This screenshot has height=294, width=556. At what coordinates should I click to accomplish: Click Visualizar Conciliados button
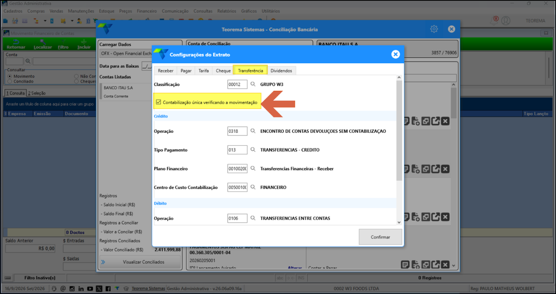[140, 262]
